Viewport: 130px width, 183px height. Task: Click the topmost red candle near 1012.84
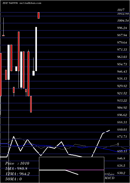tap(38, 15)
